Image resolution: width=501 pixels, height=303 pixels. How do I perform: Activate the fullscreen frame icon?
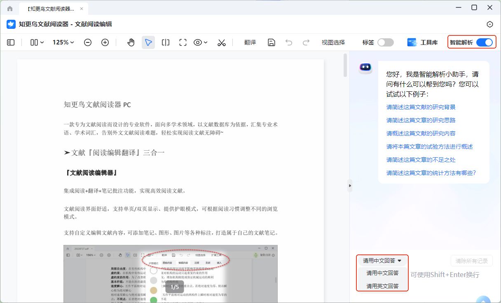pos(183,42)
